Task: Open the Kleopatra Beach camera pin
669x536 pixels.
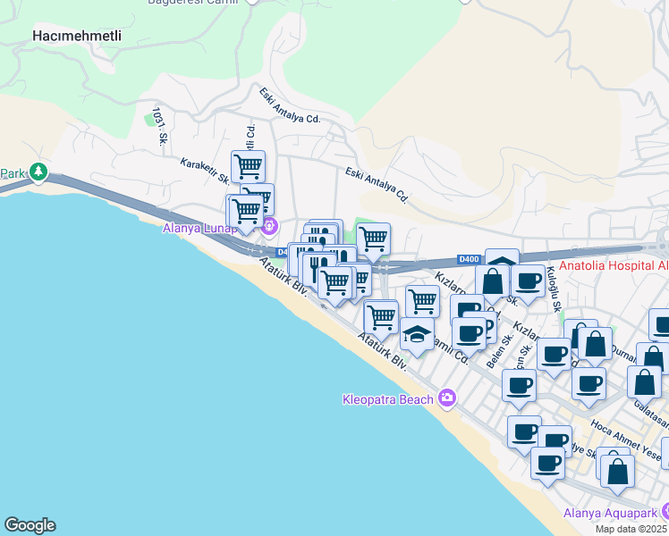Action: [x=446, y=398]
